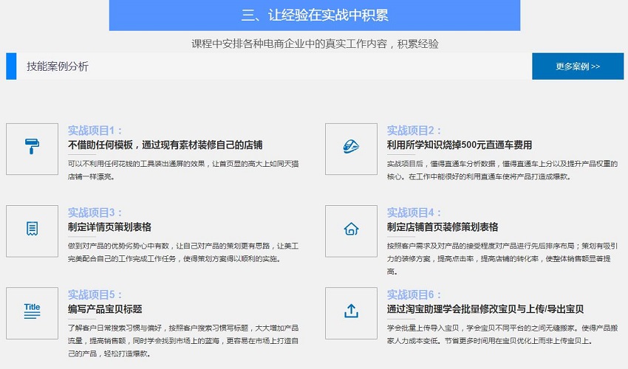This screenshot has width=628, height=369.
Task: Click the high-speed train icon for project 2
Action: 351,146
